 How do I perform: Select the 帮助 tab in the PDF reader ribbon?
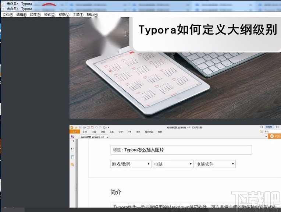160,132
